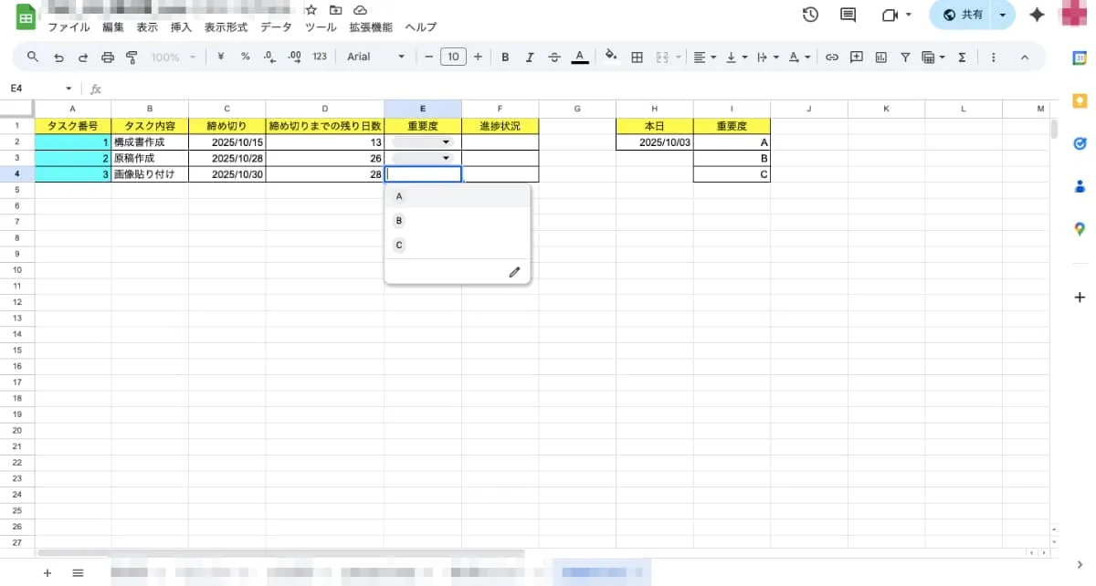
Task: Insert a comment with the comment icon
Action: click(854, 57)
